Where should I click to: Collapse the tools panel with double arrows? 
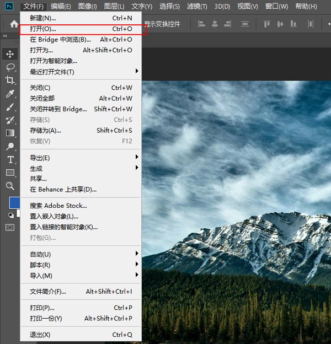point(6,36)
